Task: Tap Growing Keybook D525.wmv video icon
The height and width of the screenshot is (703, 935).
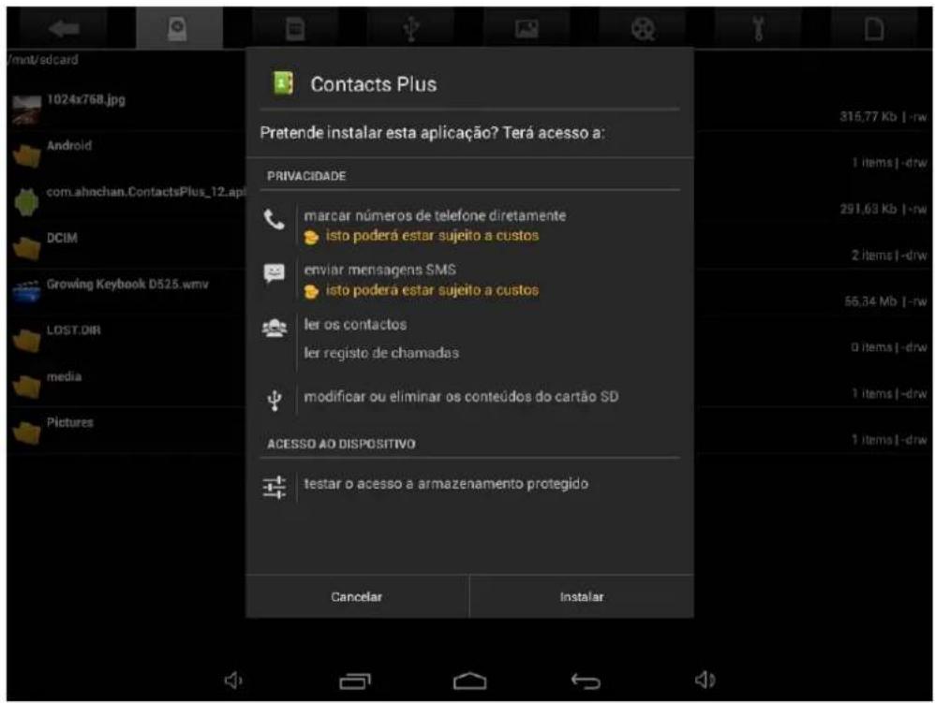Action: (27, 292)
